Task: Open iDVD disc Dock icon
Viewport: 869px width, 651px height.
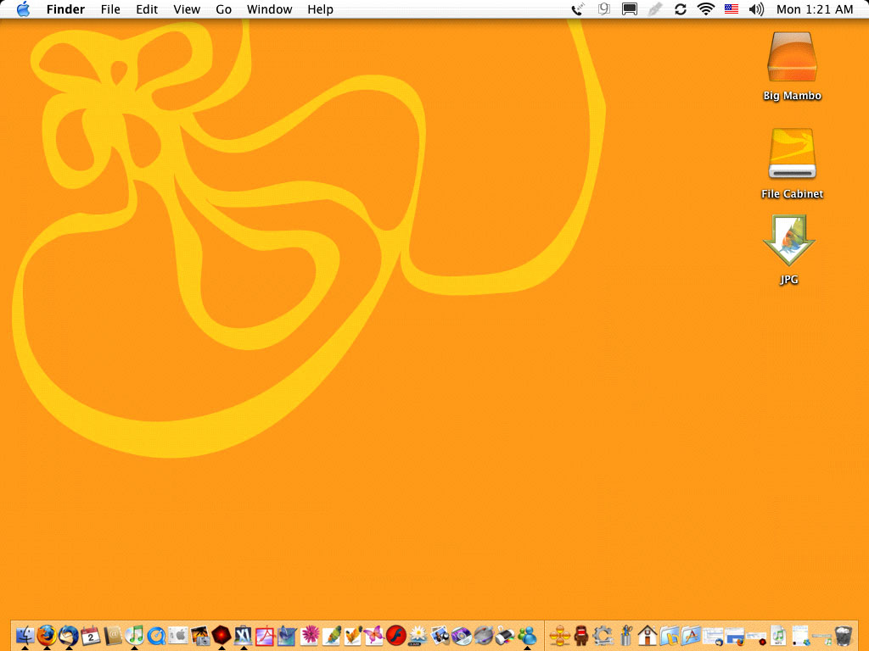Action: tap(462, 636)
